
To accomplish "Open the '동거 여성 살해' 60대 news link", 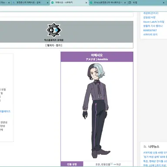I will tap(155, 157).
